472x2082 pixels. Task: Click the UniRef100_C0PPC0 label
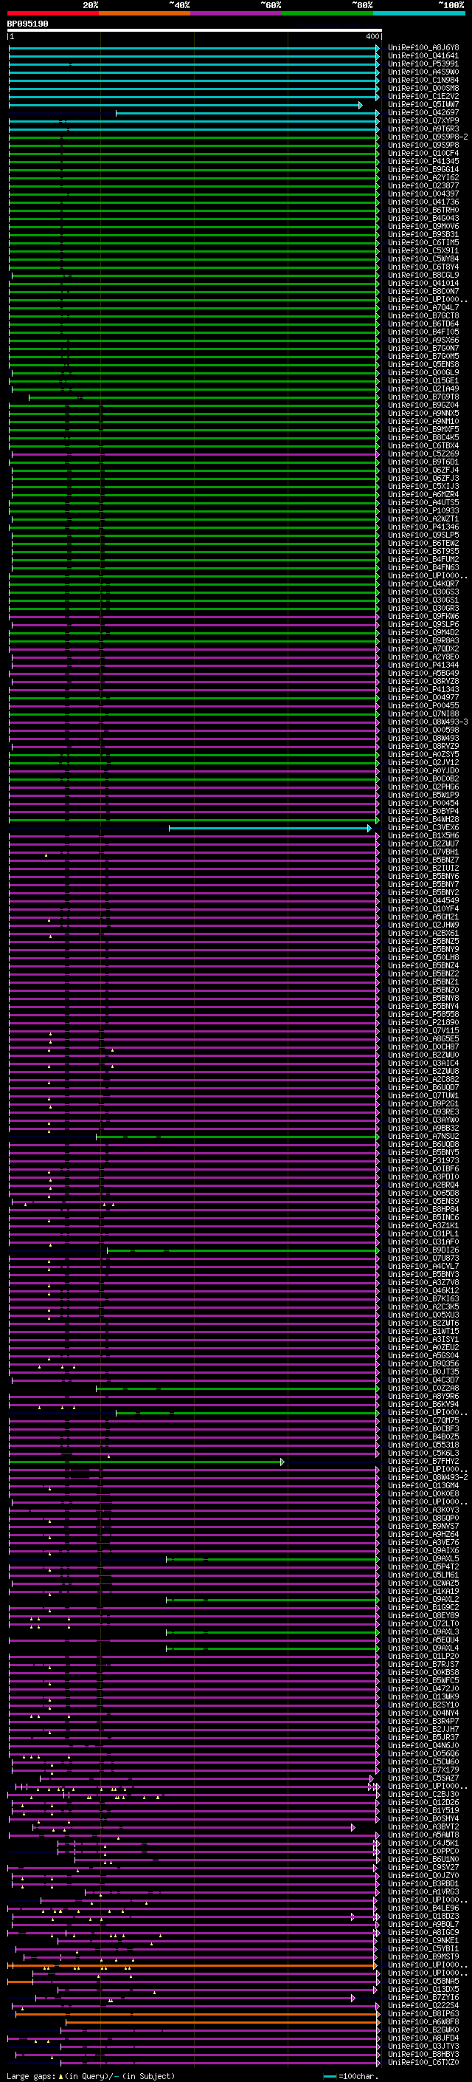423,1851
